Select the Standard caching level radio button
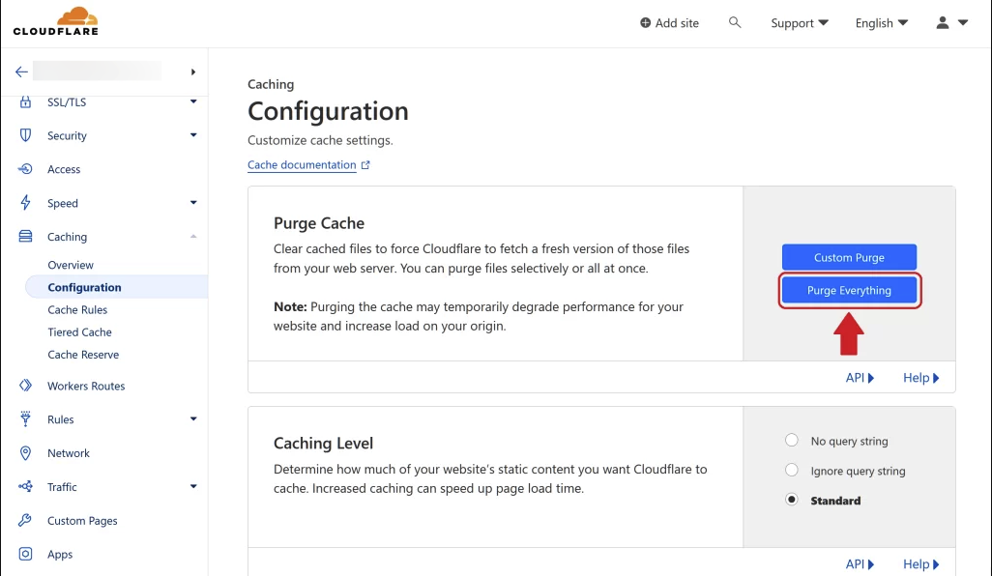 click(792, 500)
